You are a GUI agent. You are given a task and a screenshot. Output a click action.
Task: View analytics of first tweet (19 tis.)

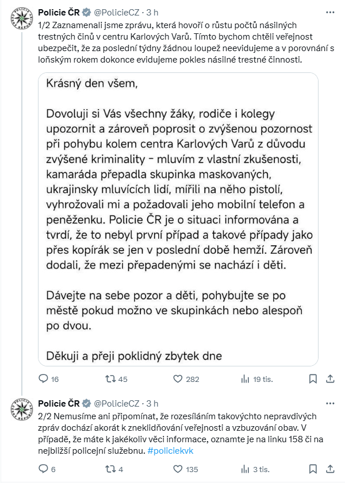pyautogui.click(x=246, y=379)
